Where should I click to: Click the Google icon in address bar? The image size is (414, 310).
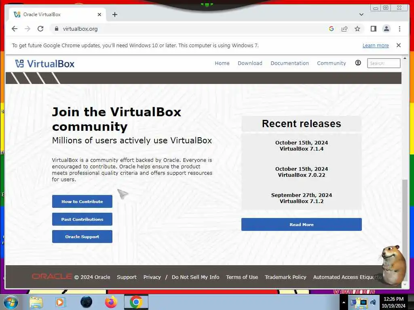pos(332,29)
